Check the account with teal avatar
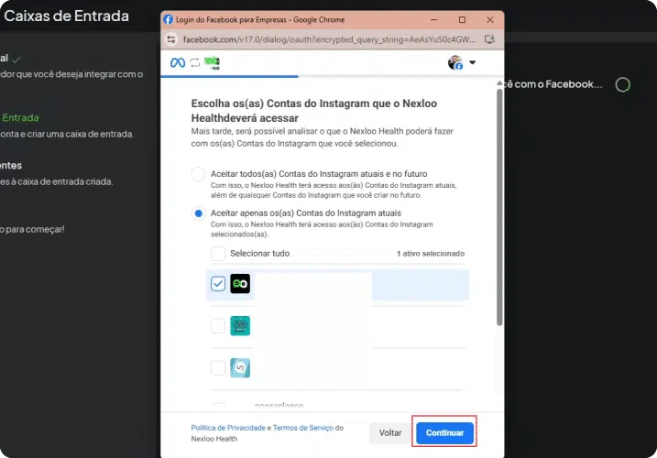This screenshot has width=657, height=458. pos(218,325)
